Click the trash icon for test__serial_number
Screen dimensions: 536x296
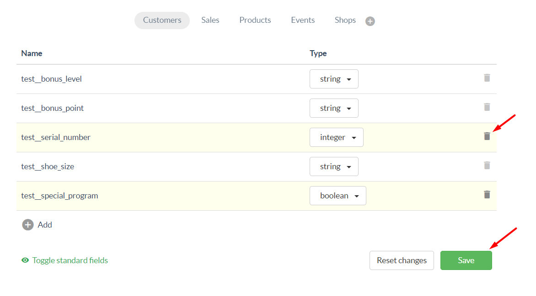point(487,136)
